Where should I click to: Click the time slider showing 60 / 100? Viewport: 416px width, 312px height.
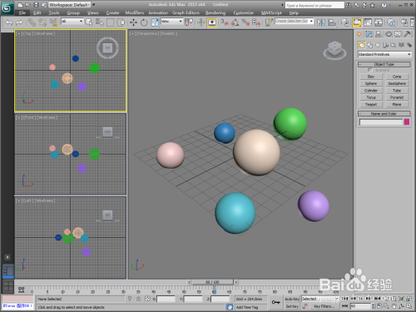(212, 282)
